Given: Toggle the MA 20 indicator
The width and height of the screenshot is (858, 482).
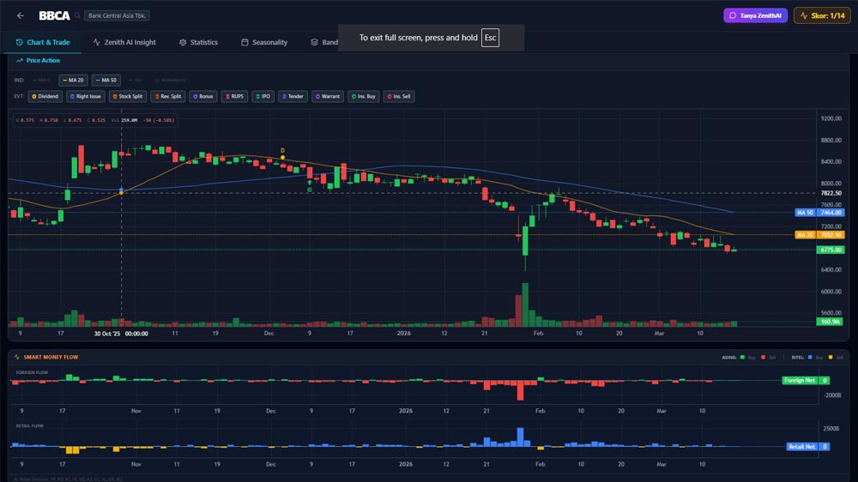Looking at the screenshot, I should (x=73, y=80).
